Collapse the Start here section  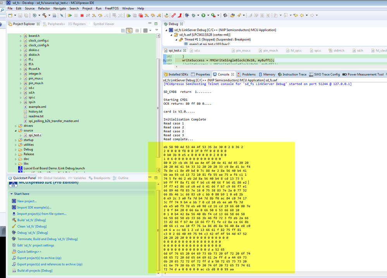click(11, 194)
